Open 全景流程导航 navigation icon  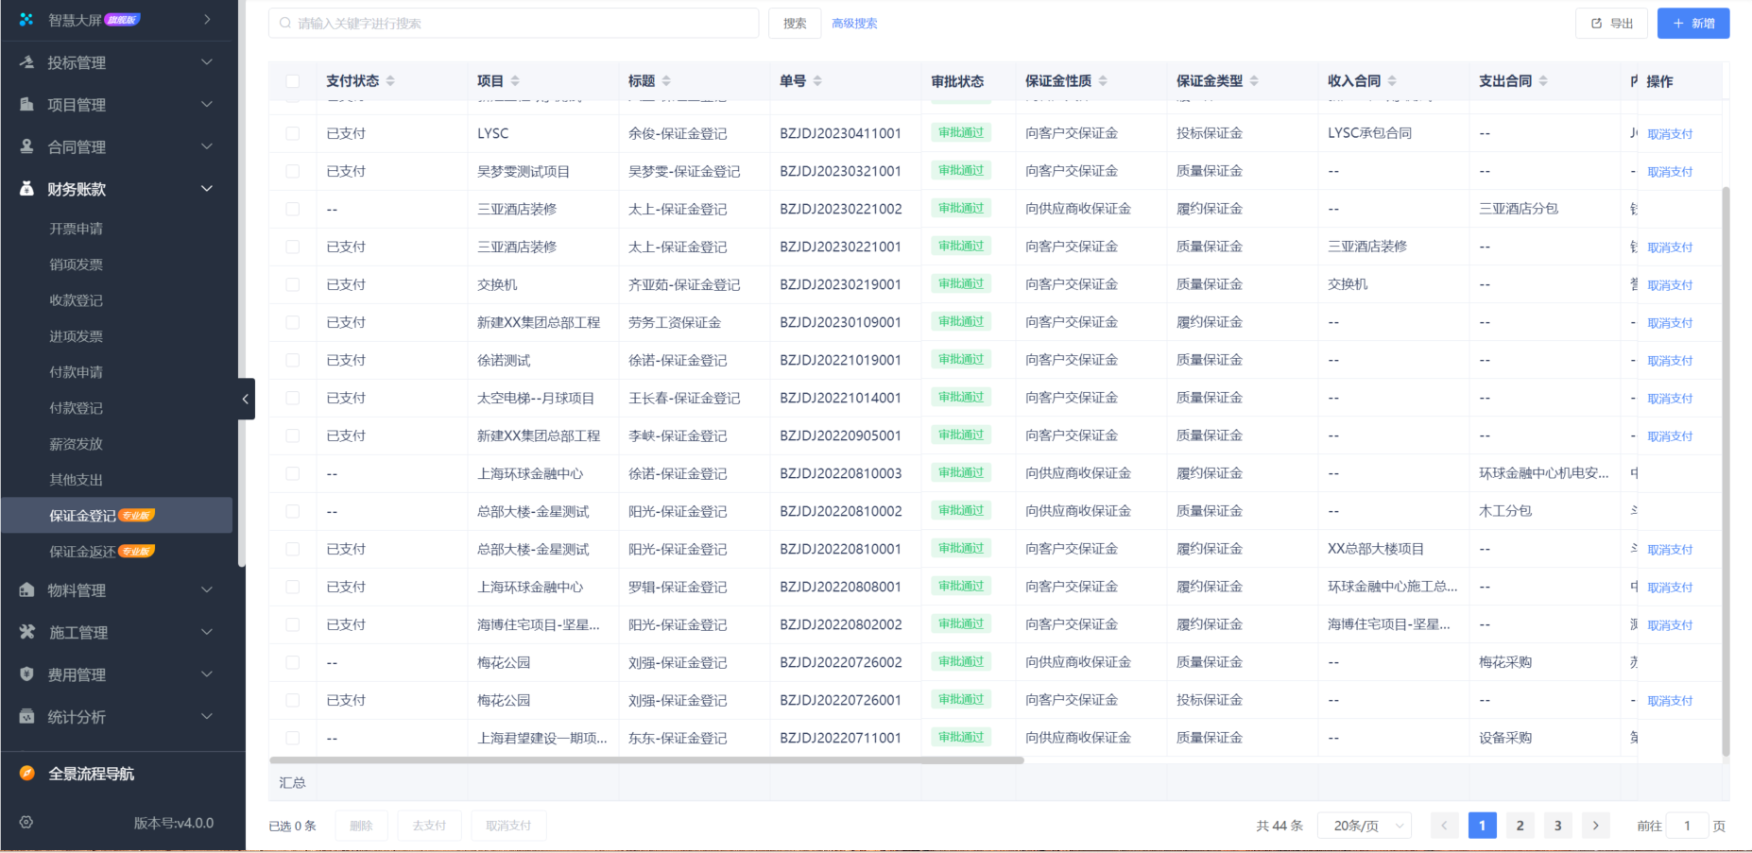click(x=26, y=773)
